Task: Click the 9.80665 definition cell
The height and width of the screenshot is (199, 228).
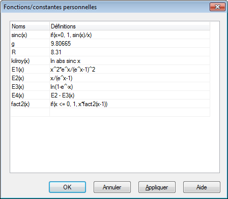Action: [130, 44]
